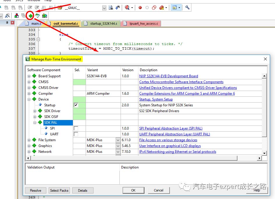Close the left project panel red X
This screenshot has width=275, height=199.
(12, 23)
